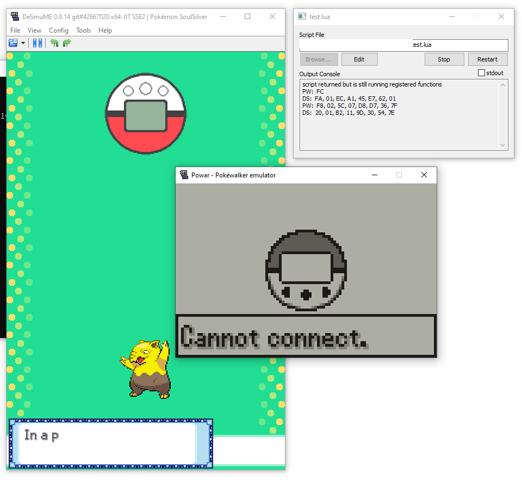Click the 'DS: 20, 01, B2' console line

348,113
